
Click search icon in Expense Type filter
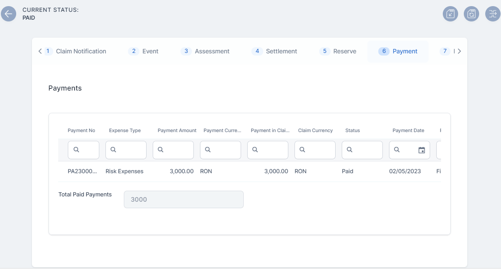click(114, 150)
